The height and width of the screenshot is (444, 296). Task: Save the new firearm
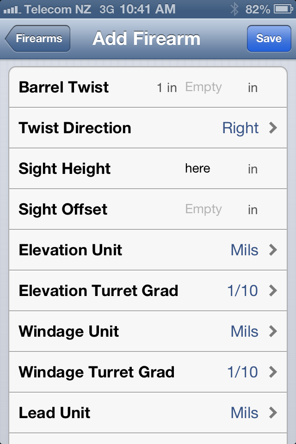pyautogui.click(x=269, y=38)
